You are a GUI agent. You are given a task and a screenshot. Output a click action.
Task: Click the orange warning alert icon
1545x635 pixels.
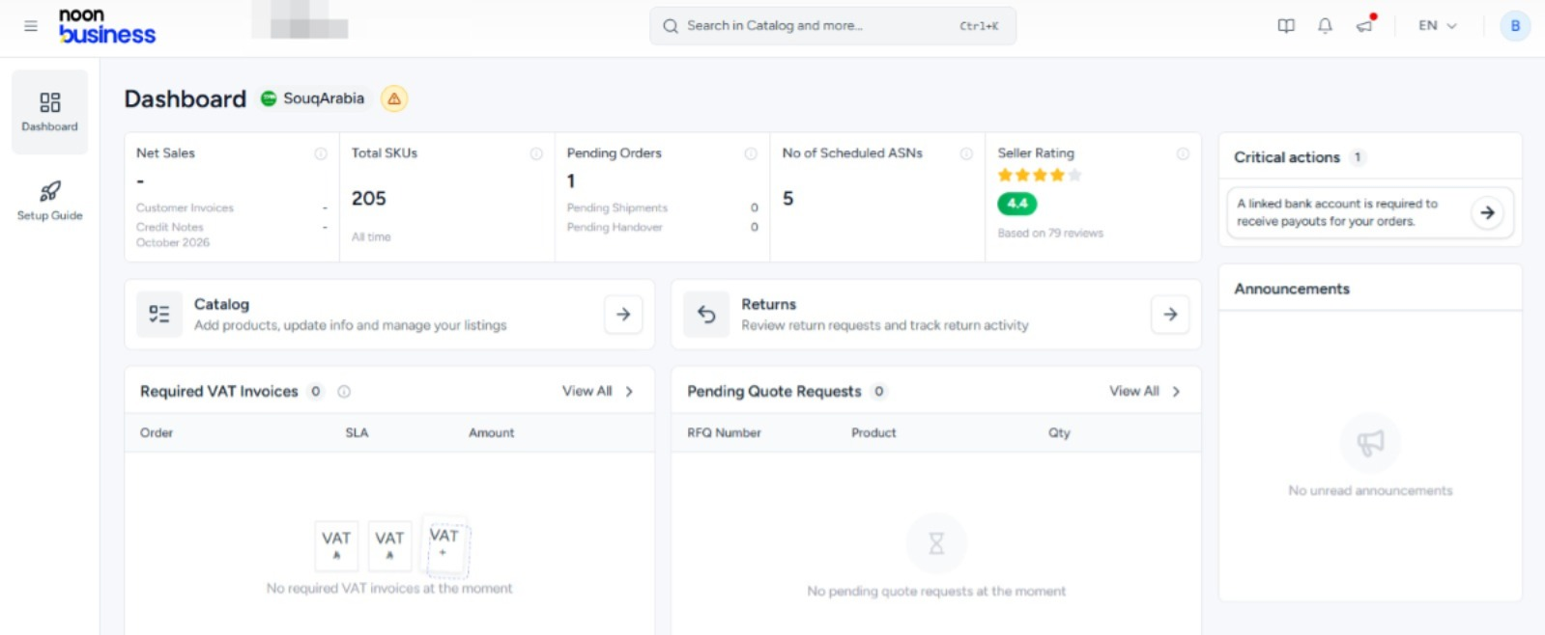[x=394, y=98]
